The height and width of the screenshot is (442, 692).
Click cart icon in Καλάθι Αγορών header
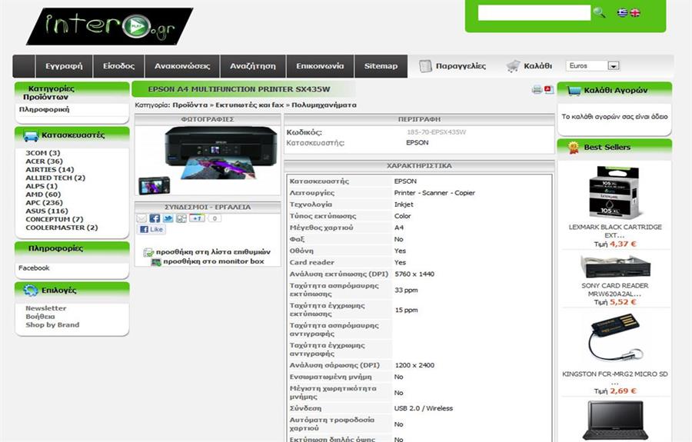coord(574,91)
